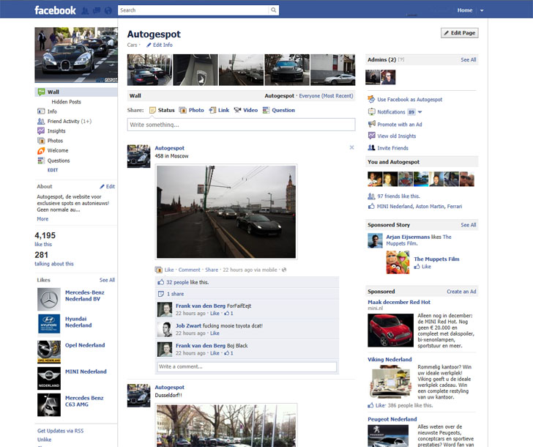Click the top Search input field
Image resolution: width=533 pixels, height=447 pixels.
coord(193,10)
